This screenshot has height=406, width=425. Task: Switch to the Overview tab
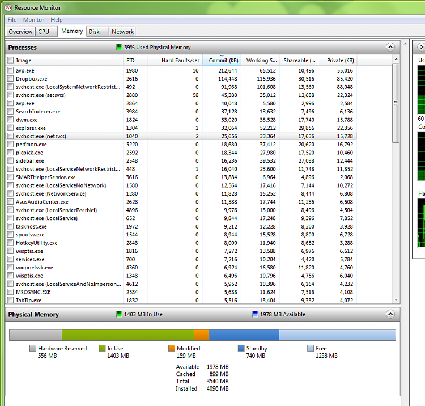(20, 32)
